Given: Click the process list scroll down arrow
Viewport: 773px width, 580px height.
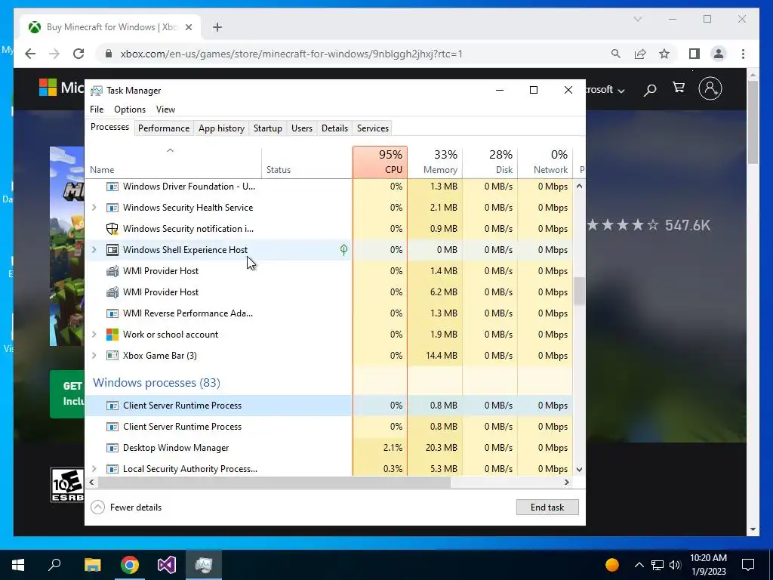Looking at the screenshot, I should pyautogui.click(x=579, y=470).
